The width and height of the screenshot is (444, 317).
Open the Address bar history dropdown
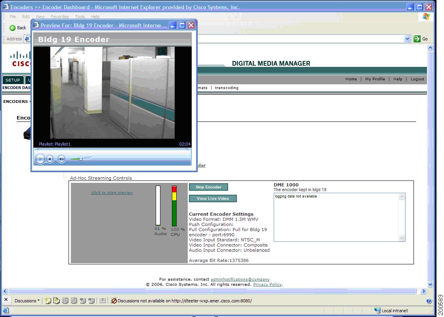coord(408,39)
